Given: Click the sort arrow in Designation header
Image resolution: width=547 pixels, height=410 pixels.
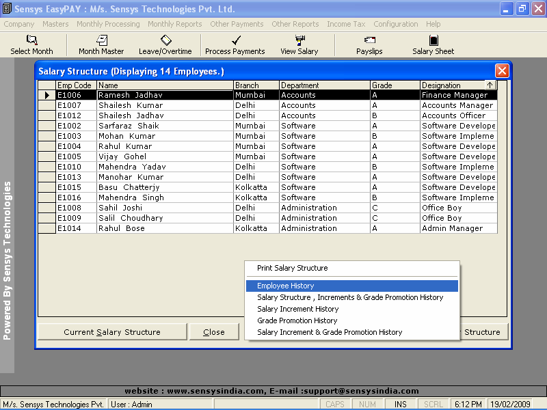Looking at the screenshot, I should point(490,85).
